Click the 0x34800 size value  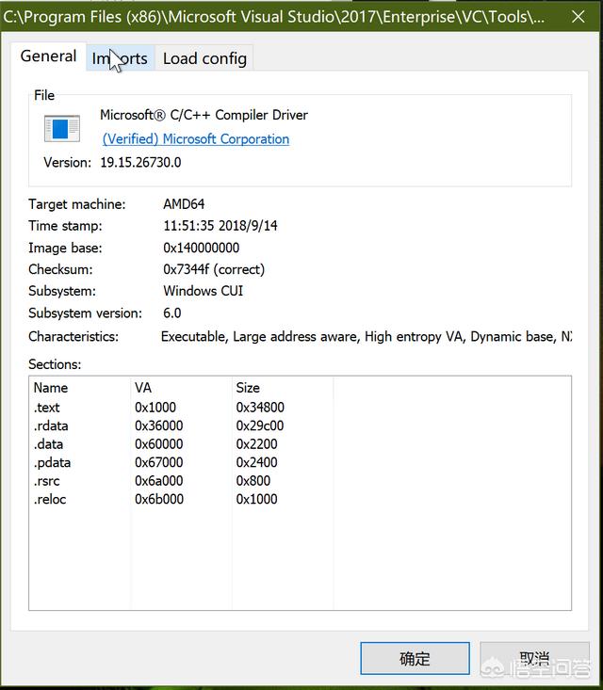[260, 408]
